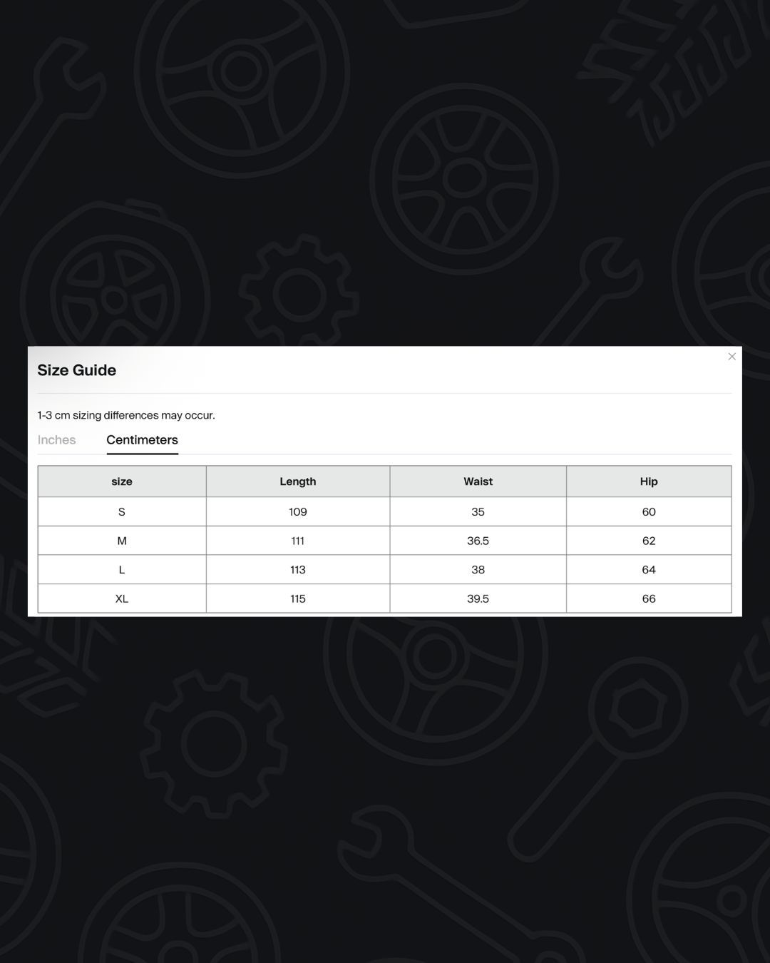The width and height of the screenshot is (770, 963).
Task: Select the Centimeters tab
Action: point(142,440)
